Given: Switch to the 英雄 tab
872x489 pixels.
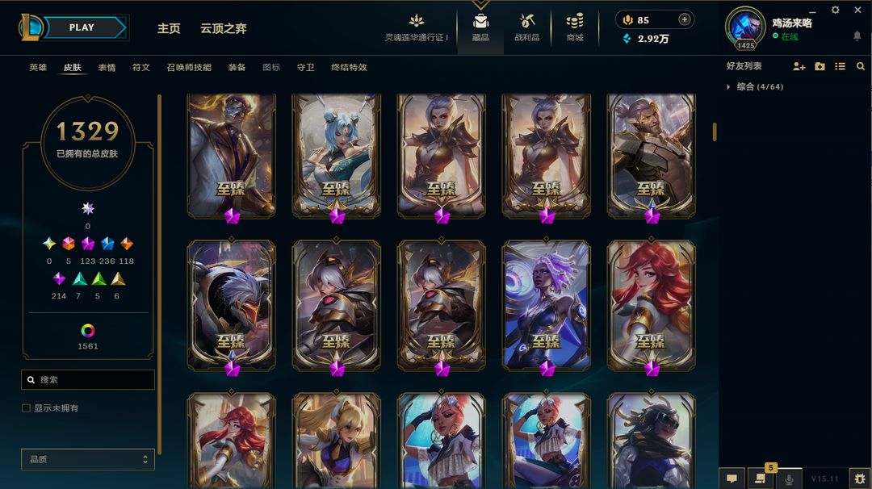Looking at the screenshot, I should (39, 67).
